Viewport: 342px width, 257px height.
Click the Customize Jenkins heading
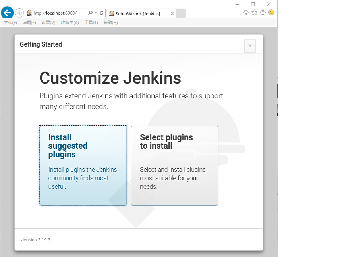110,78
